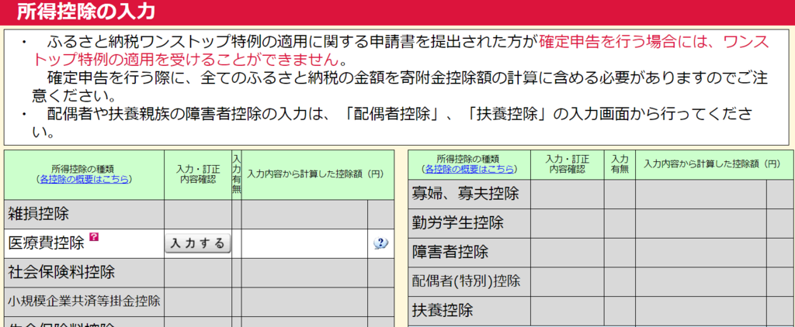This screenshot has width=795, height=327.
Task: Click the 勤労学生控除 row label
Action: [x=458, y=222]
